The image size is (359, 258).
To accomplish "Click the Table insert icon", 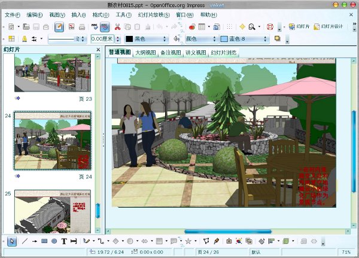I will pos(202,27).
